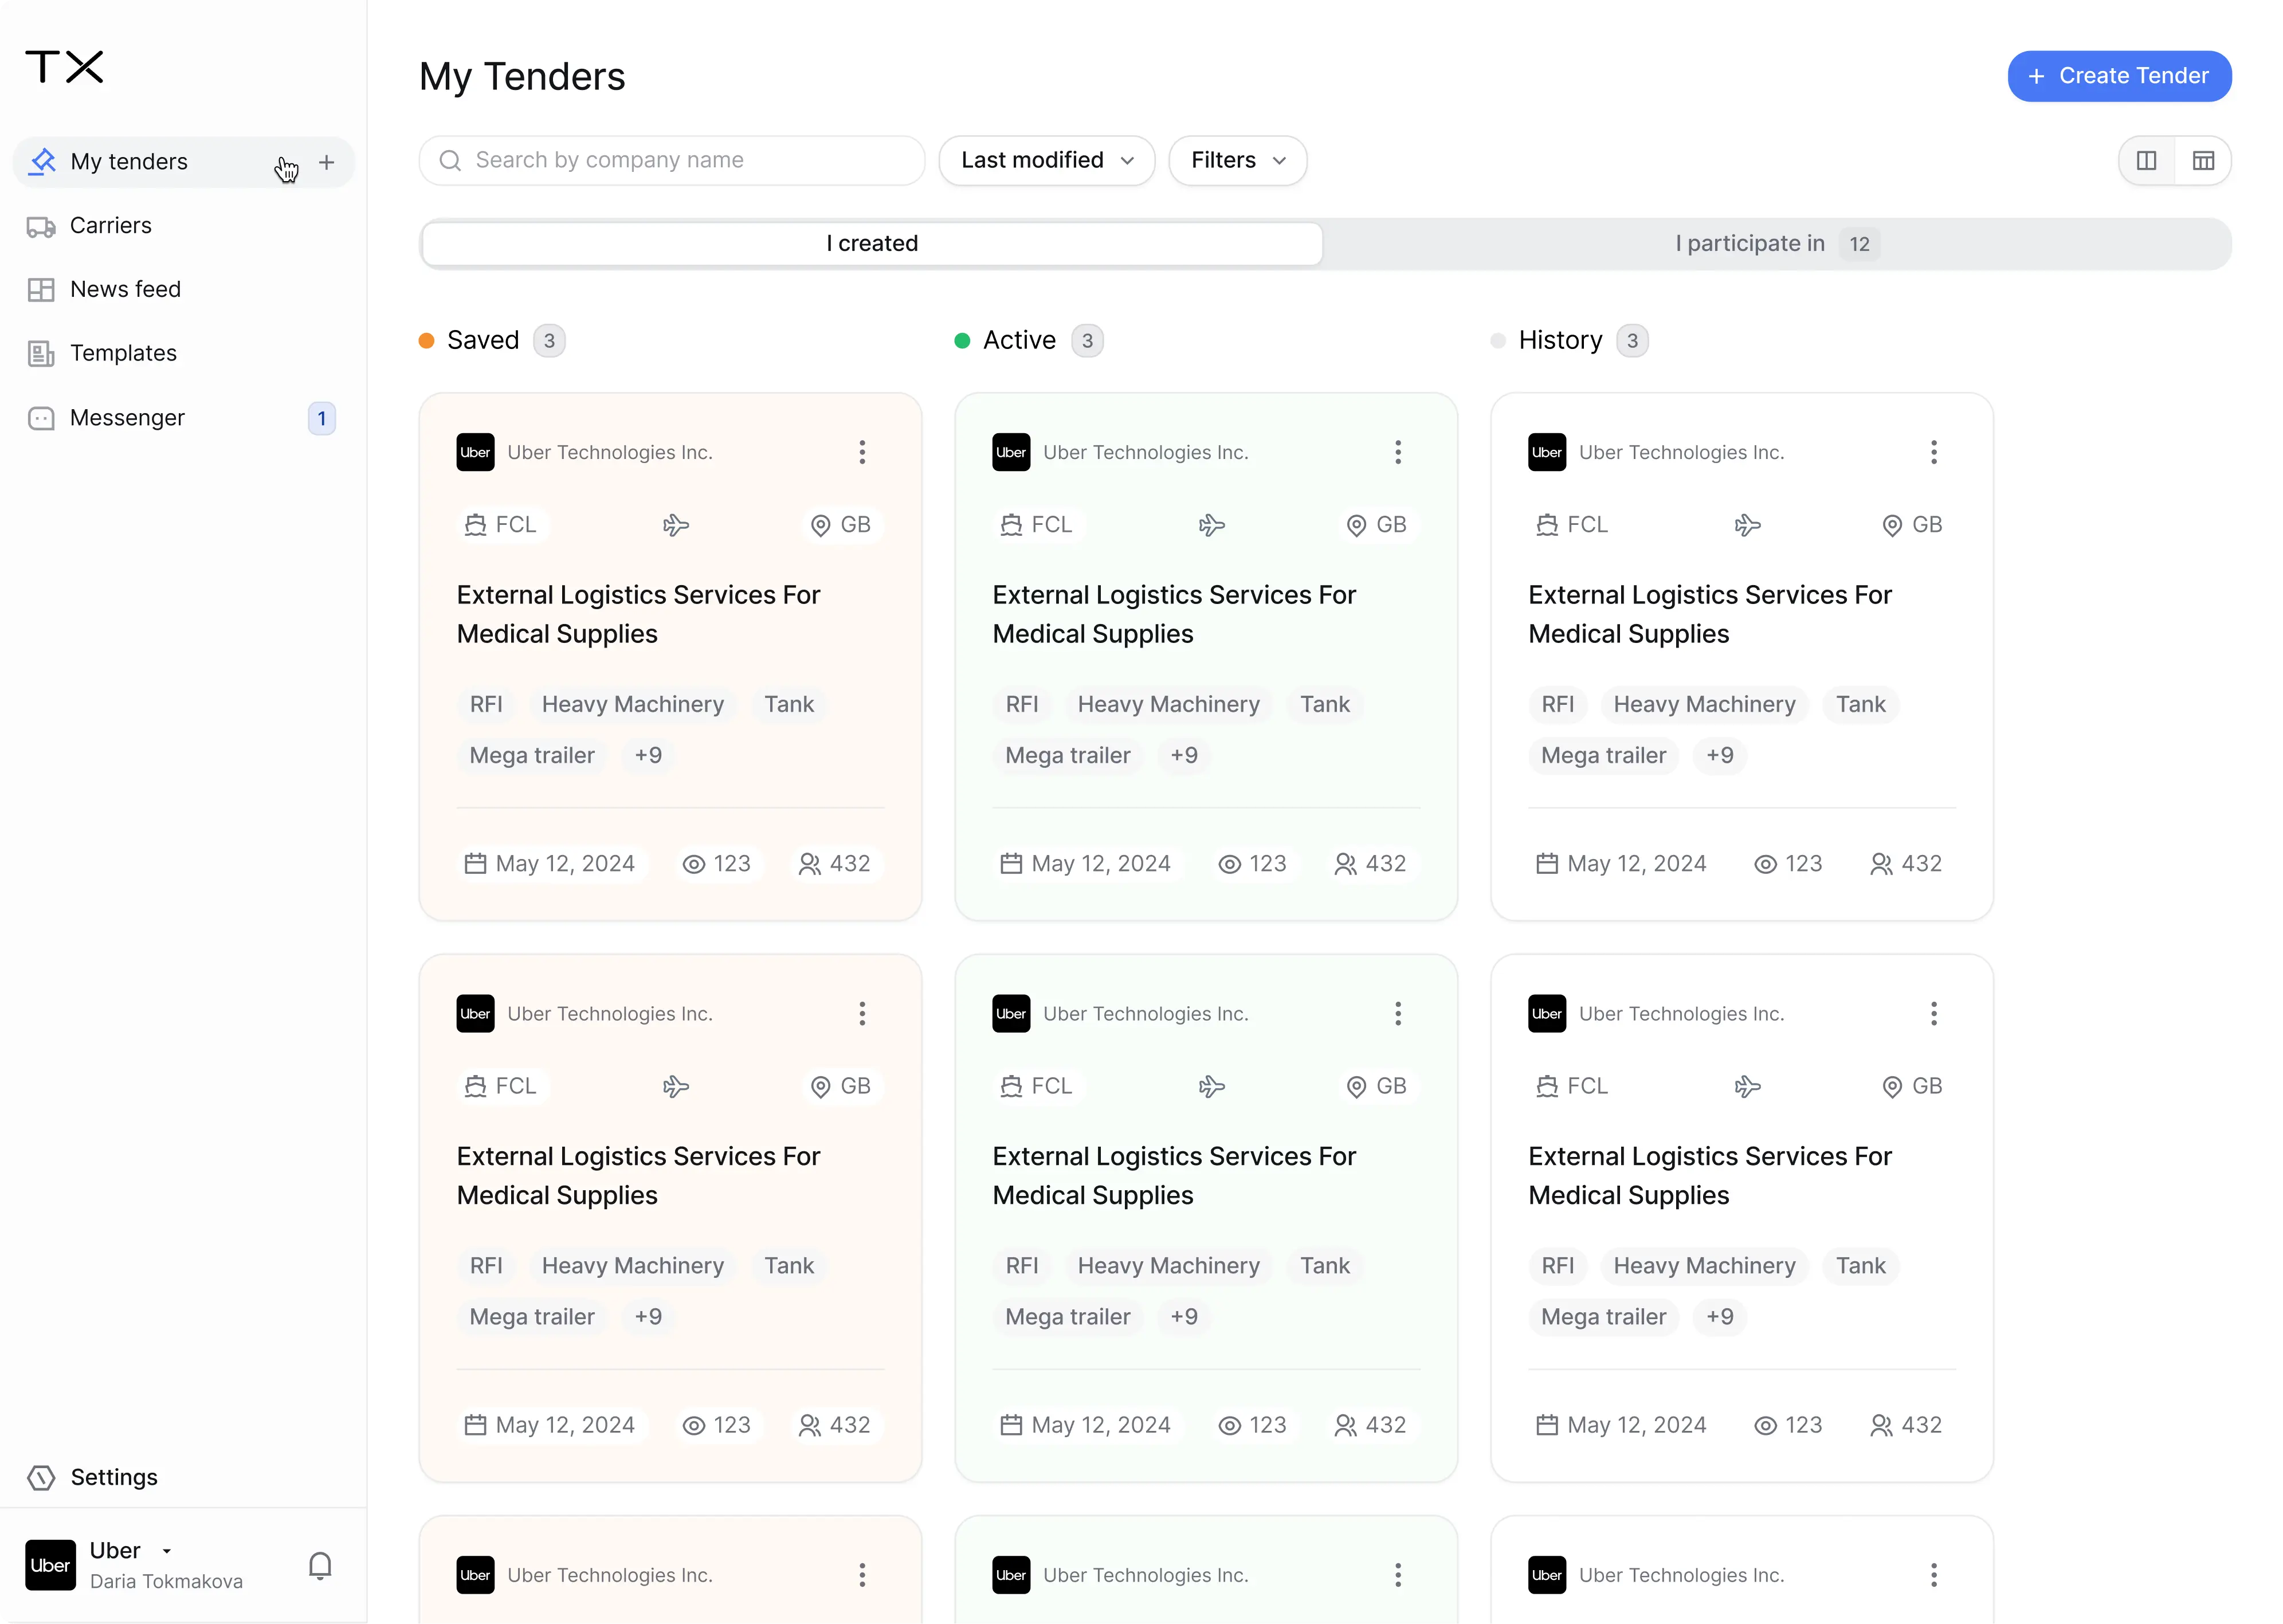Open the Filters dropdown

pos(1237,161)
